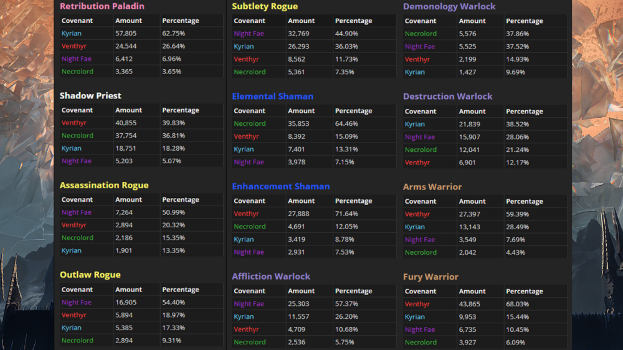Click the Enhancement Shaman title
The image size is (623, 350).
[280, 186]
